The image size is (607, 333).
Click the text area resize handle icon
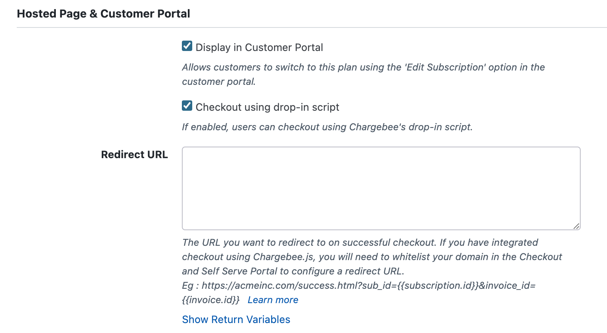[576, 226]
